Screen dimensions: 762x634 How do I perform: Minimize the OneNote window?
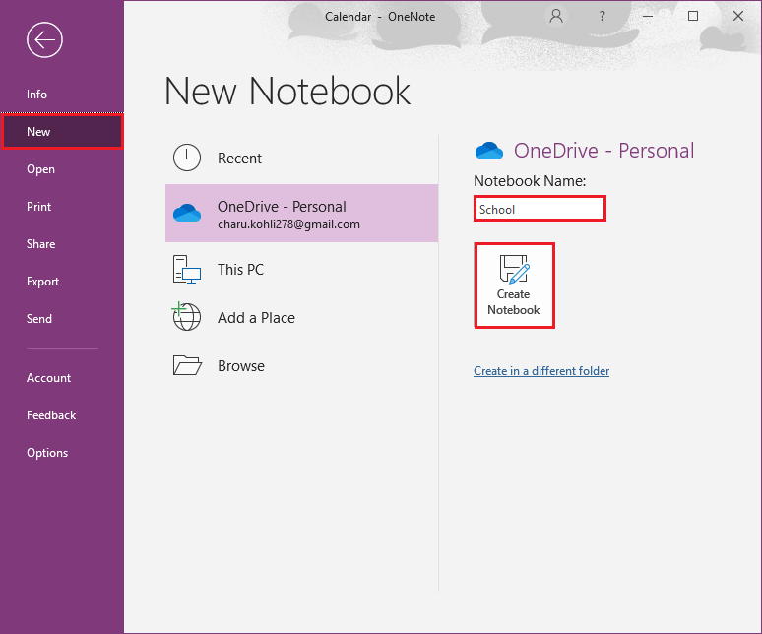(648, 16)
